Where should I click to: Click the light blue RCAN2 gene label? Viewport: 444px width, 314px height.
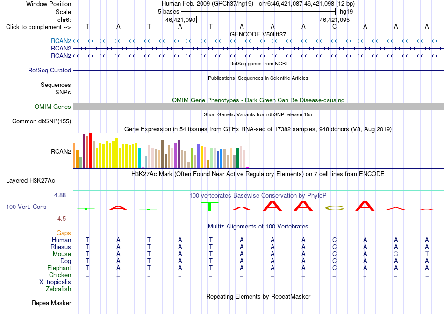(61, 41)
